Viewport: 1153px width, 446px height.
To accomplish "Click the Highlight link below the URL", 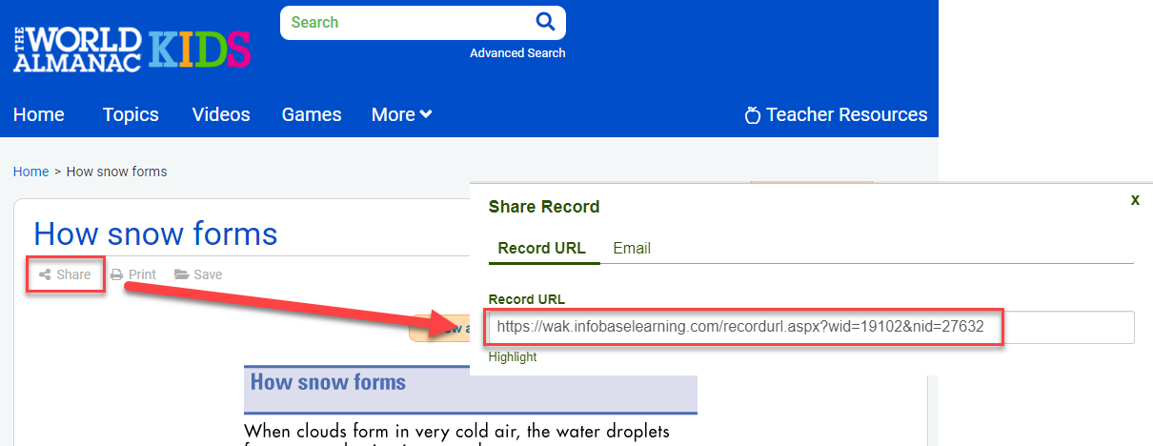I will tap(513, 357).
